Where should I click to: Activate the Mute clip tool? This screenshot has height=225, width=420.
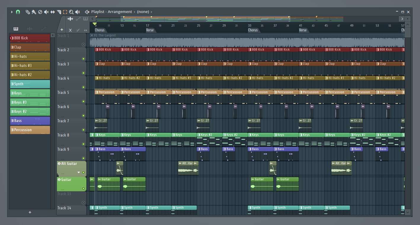[47, 12]
